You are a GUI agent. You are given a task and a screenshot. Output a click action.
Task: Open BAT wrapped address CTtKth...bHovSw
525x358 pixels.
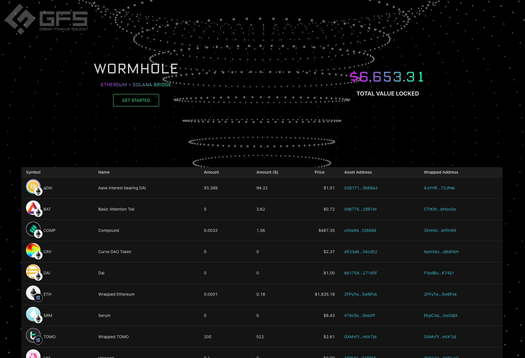[x=440, y=209]
